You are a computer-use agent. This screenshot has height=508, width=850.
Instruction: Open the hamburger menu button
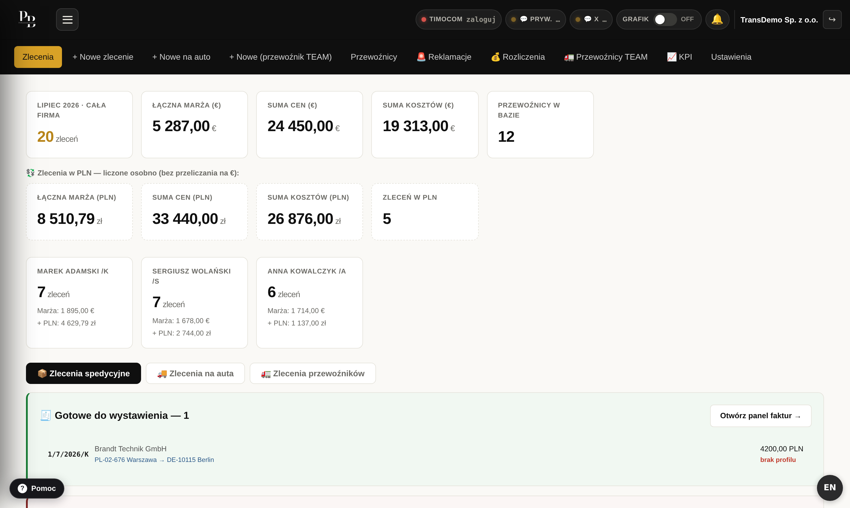(x=67, y=19)
